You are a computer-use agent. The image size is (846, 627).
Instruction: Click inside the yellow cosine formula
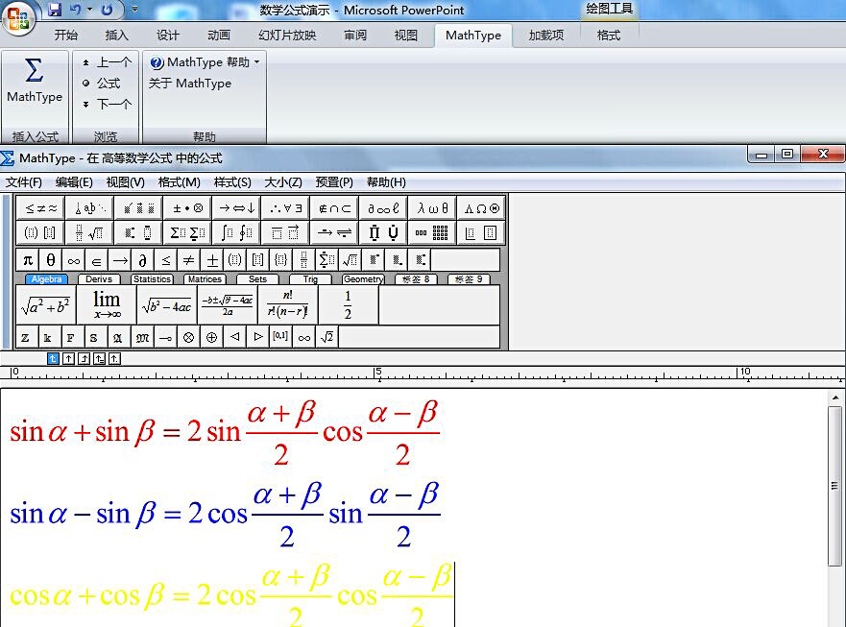(x=230, y=593)
